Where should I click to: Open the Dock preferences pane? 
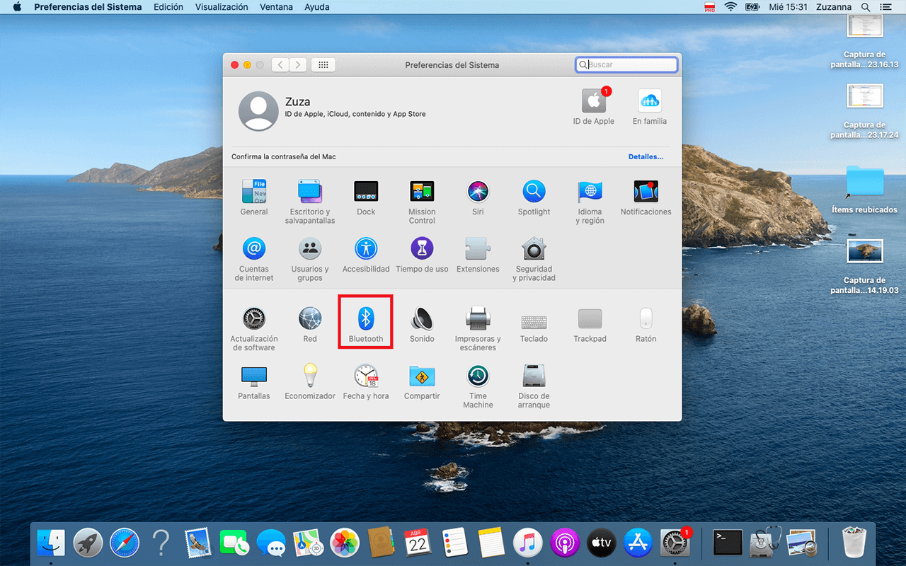tap(366, 197)
